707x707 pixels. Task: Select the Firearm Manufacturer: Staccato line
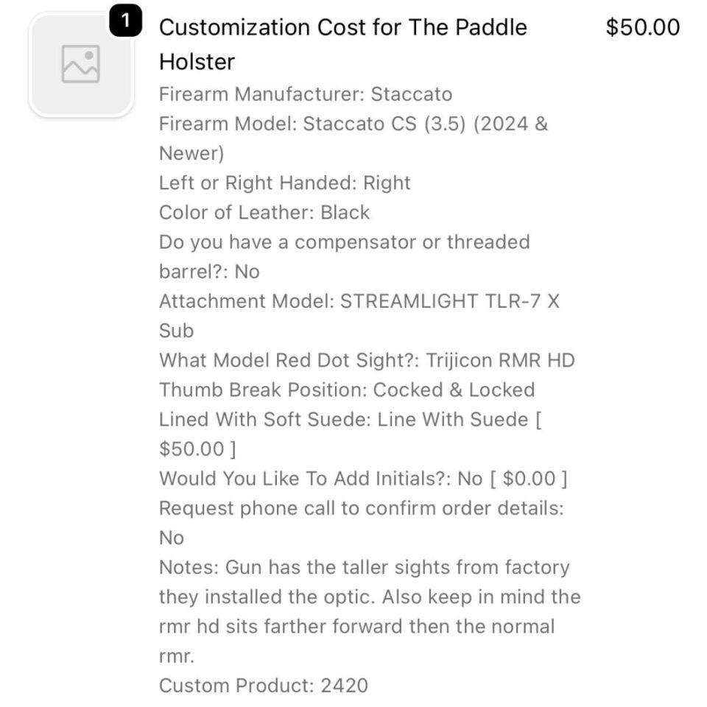pos(305,94)
